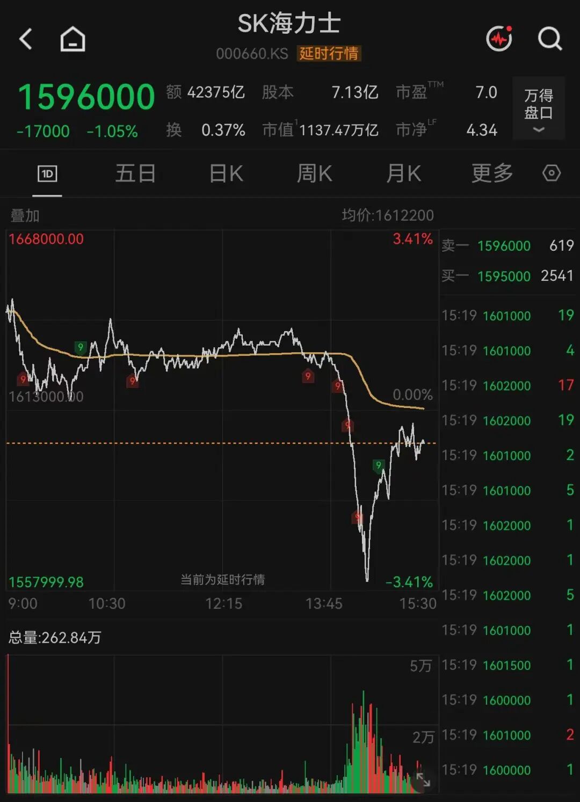Screen dimensions: 580x802
Task: Tap the 延时行情 delayed quote badge
Action: [329, 53]
